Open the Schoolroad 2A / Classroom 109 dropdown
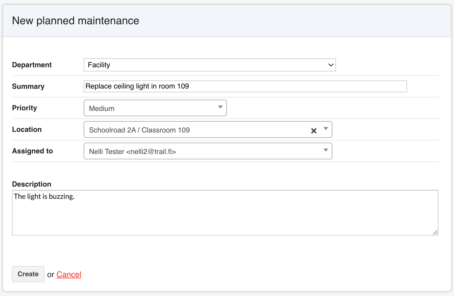 tap(197, 130)
